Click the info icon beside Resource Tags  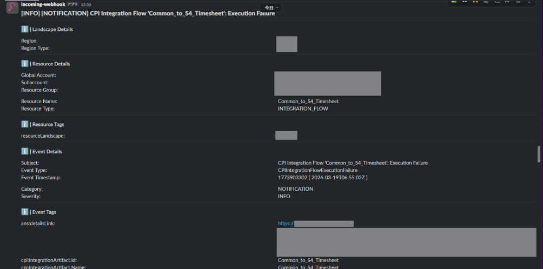pos(24,124)
